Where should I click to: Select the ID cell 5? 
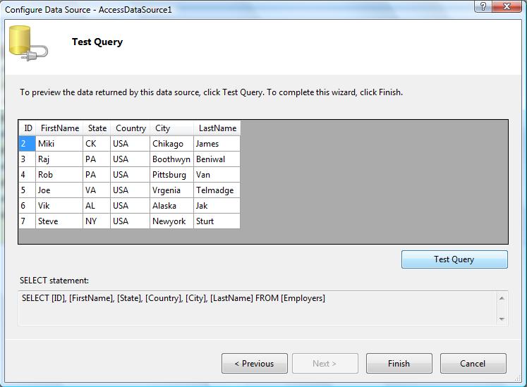pos(28,190)
